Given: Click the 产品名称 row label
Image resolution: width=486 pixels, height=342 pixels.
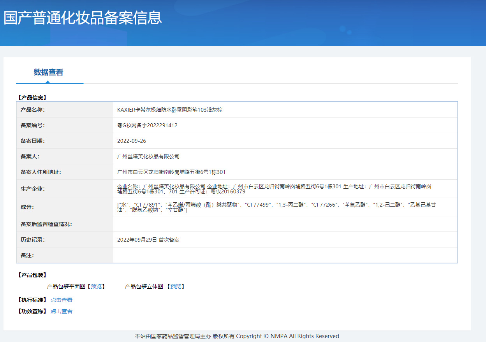Looking at the screenshot, I should (x=33, y=110).
